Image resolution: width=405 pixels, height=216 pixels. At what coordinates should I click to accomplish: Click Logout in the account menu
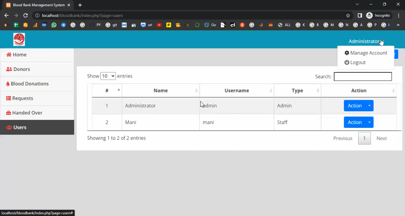(355, 63)
